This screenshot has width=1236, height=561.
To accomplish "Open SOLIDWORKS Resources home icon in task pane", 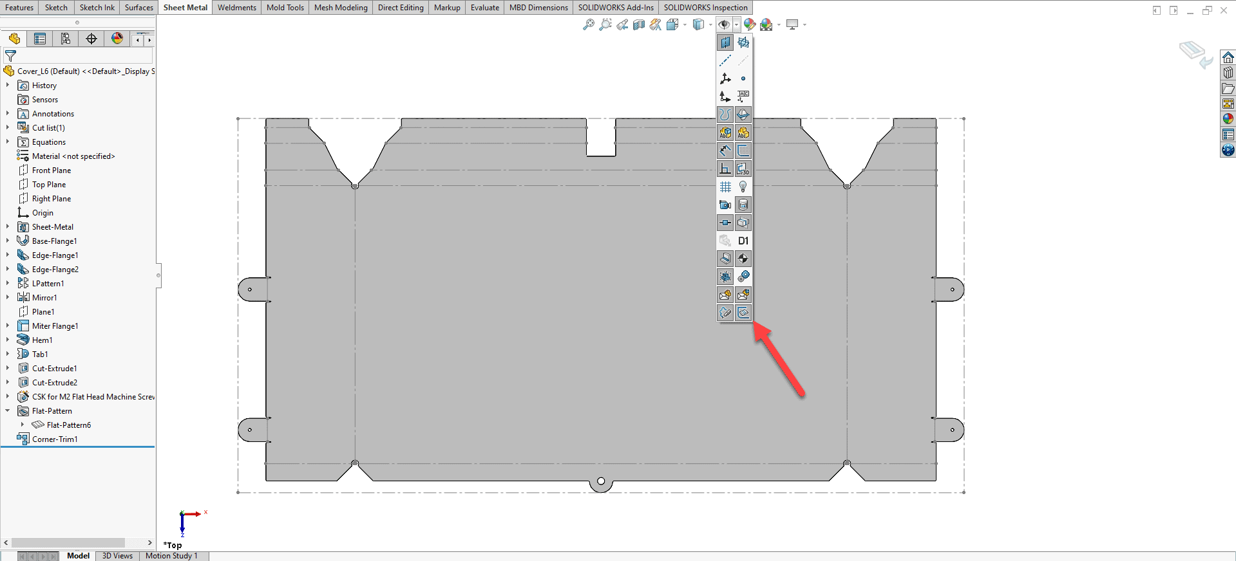I will [x=1228, y=57].
